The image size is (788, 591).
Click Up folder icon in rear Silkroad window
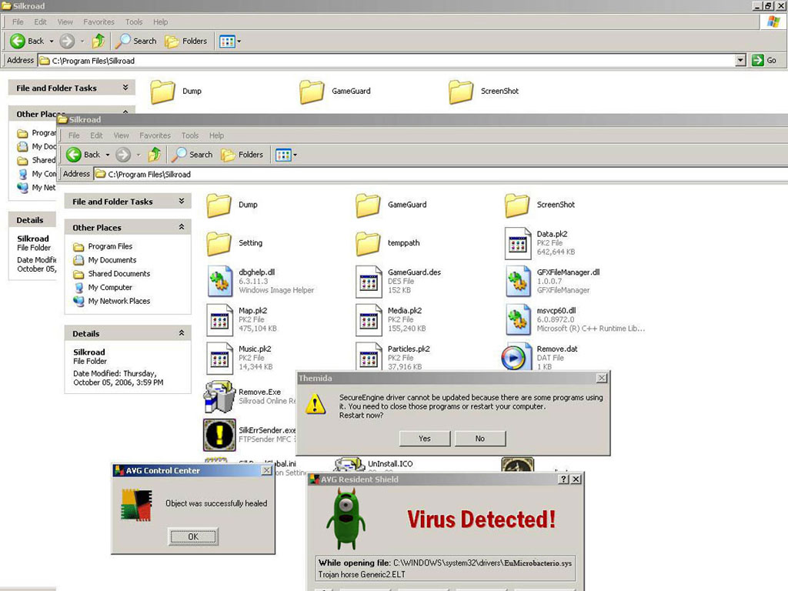pos(98,42)
